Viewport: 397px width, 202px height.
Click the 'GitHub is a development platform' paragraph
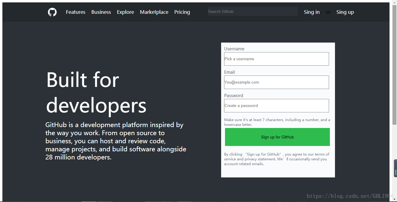tap(116, 141)
